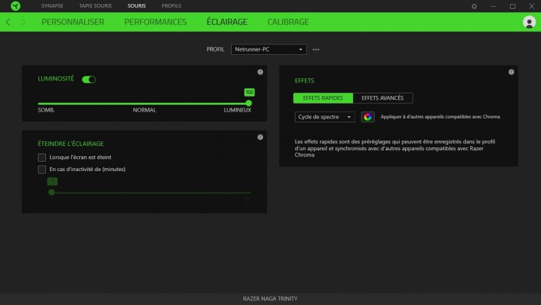Click the Normal brightness label
This screenshot has width=541, height=305.
pos(145,110)
